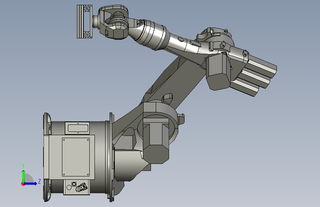Select the hexagonal motor block at the elbow
The height and width of the screenshot is (207, 320).
(x=219, y=72)
